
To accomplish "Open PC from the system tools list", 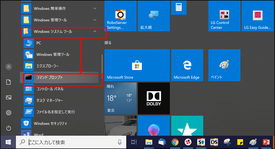I will click(x=61, y=43).
